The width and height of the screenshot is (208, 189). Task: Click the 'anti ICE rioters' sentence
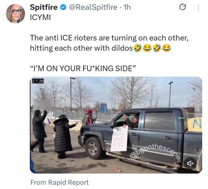(109, 38)
